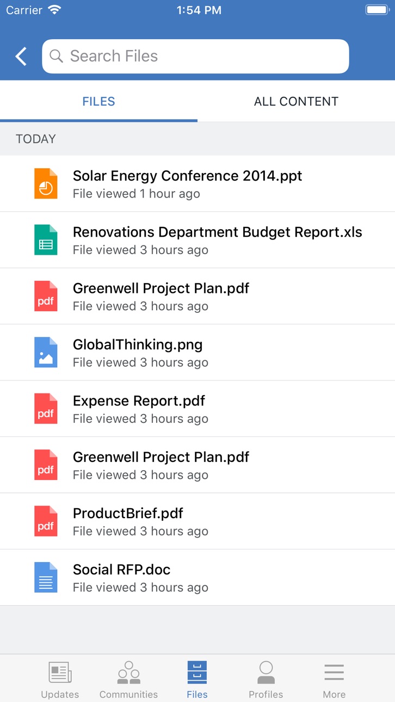Tap the pdf icon for ProductBrief

[46, 521]
